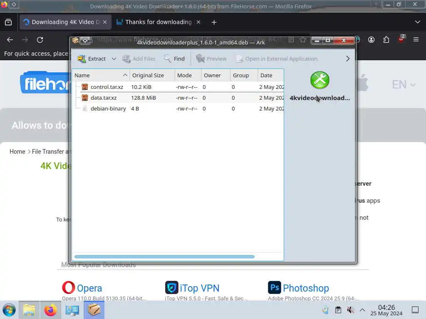Click Preview in the Ark toolbar
The width and height of the screenshot is (426, 319).
(211, 59)
